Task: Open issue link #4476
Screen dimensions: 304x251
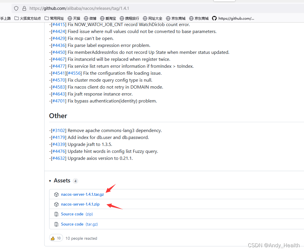Action: 58,151
